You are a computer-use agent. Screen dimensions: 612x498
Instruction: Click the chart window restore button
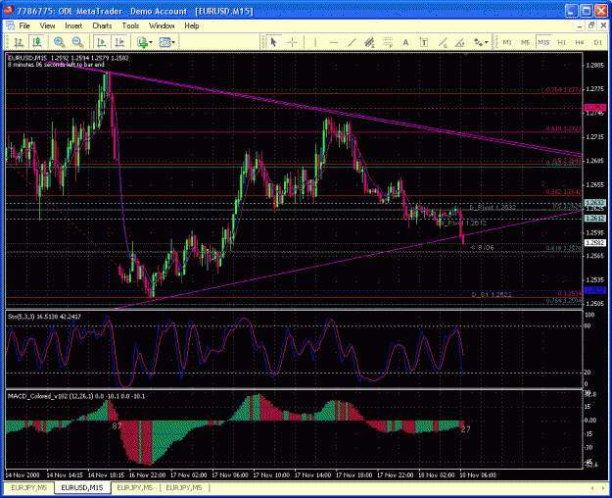click(591, 25)
